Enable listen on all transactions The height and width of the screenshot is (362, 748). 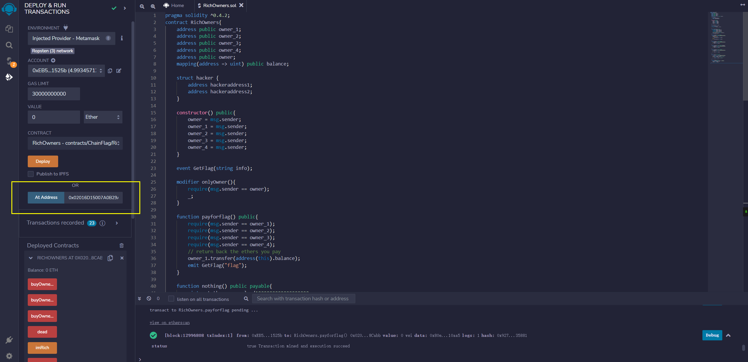coord(172,299)
